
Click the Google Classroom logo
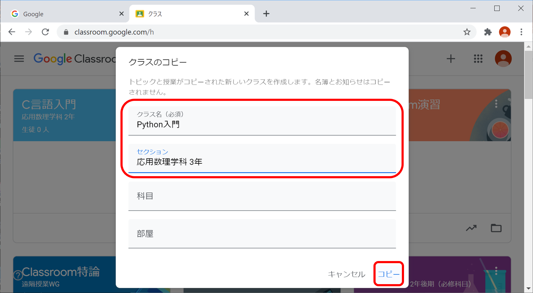75,59
